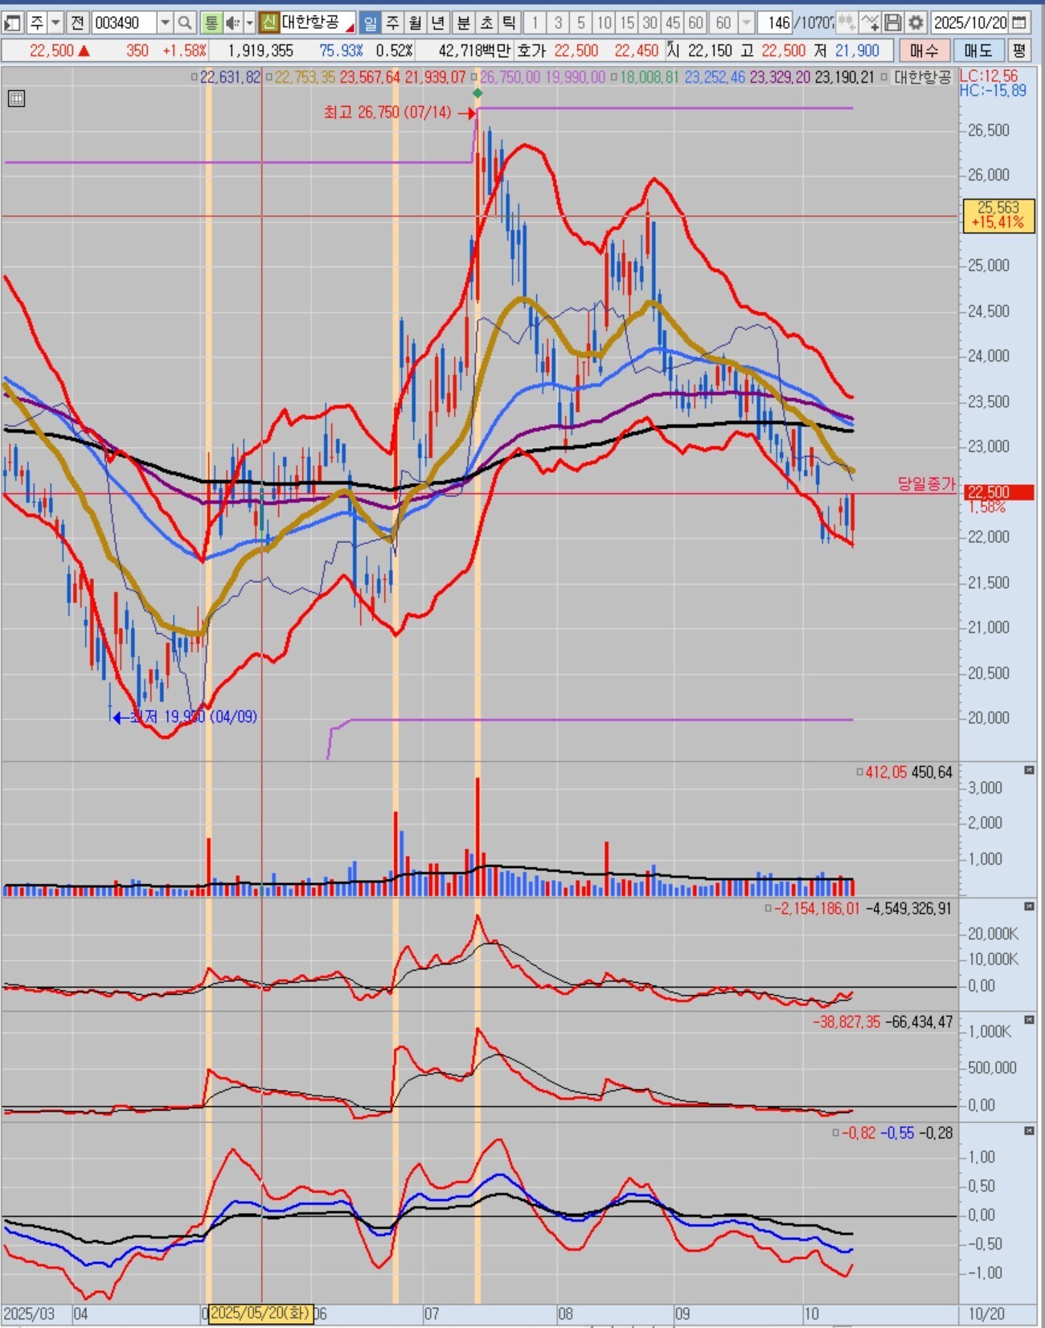This screenshot has width=1045, height=1328.
Task: Open the calendar date picker icon
Action: click(1019, 23)
